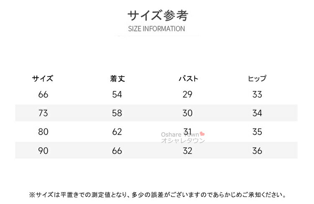Select the バスト column header

(188, 79)
